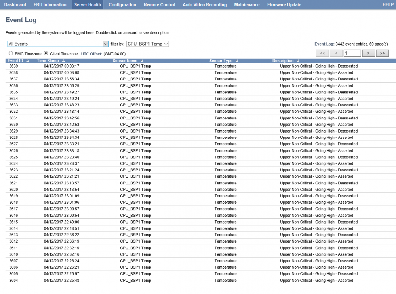Expand the CPU_BSP1 Temp filter dropdown
Screen dimensions: 396x294
(x=147, y=44)
